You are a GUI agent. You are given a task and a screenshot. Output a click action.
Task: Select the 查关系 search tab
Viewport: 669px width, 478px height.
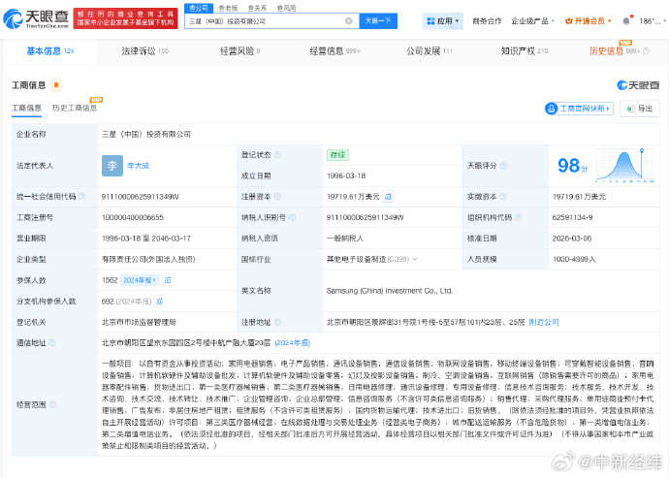pos(257,8)
